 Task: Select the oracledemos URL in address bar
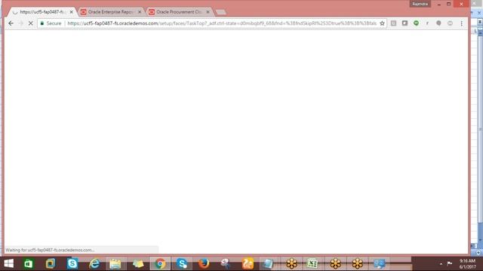(222, 23)
